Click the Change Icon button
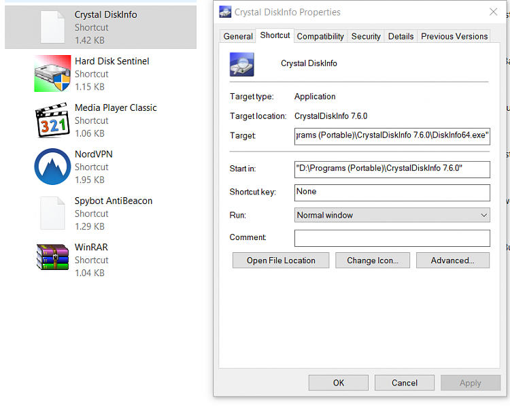This screenshot has height=406, width=510. click(x=373, y=260)
